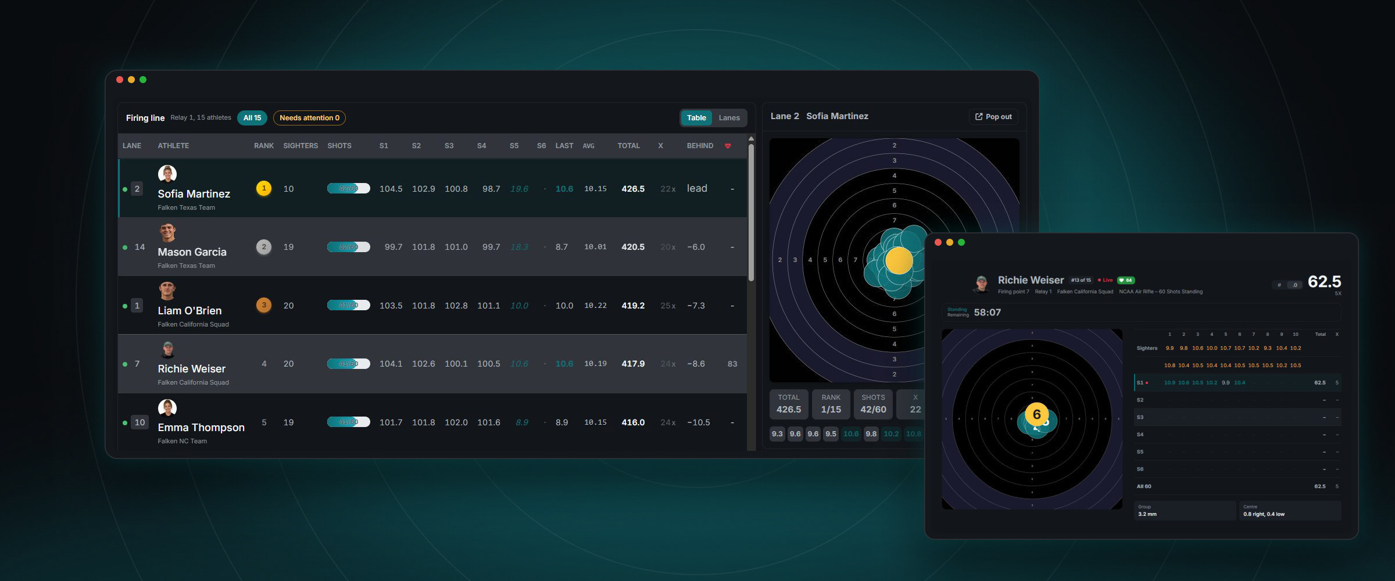This screenshot has width=1395, height=581.
Task: Click the green heart-rate 64 badge
Action: point(1126,280)
